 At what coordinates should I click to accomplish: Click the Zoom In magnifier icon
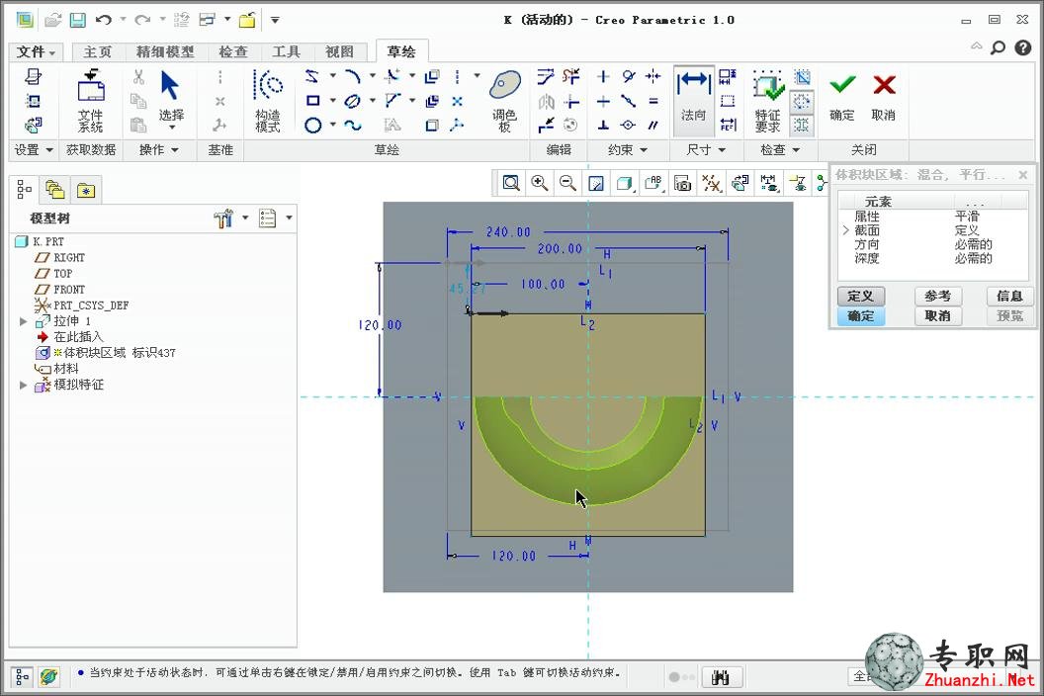coord(540,183)
